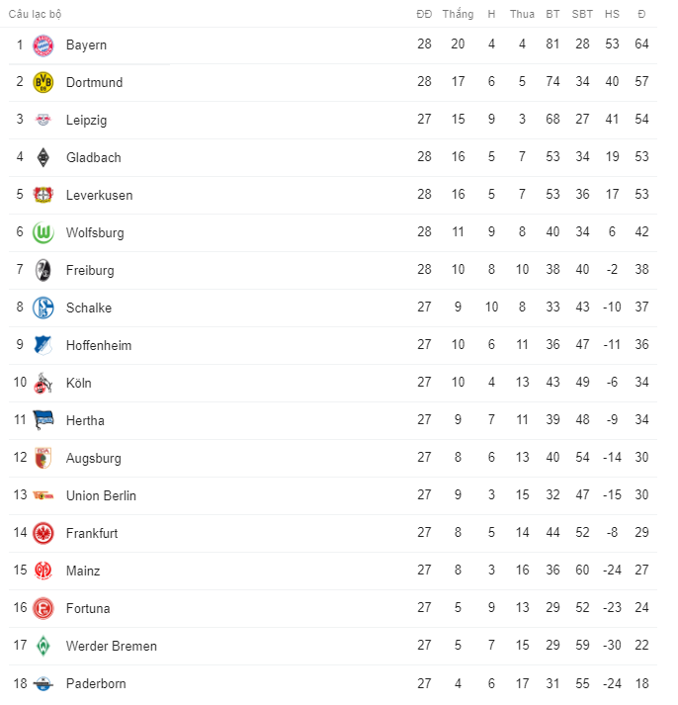
Task: Click the Hoffenheim team name
Action: (x=99, y=345)
